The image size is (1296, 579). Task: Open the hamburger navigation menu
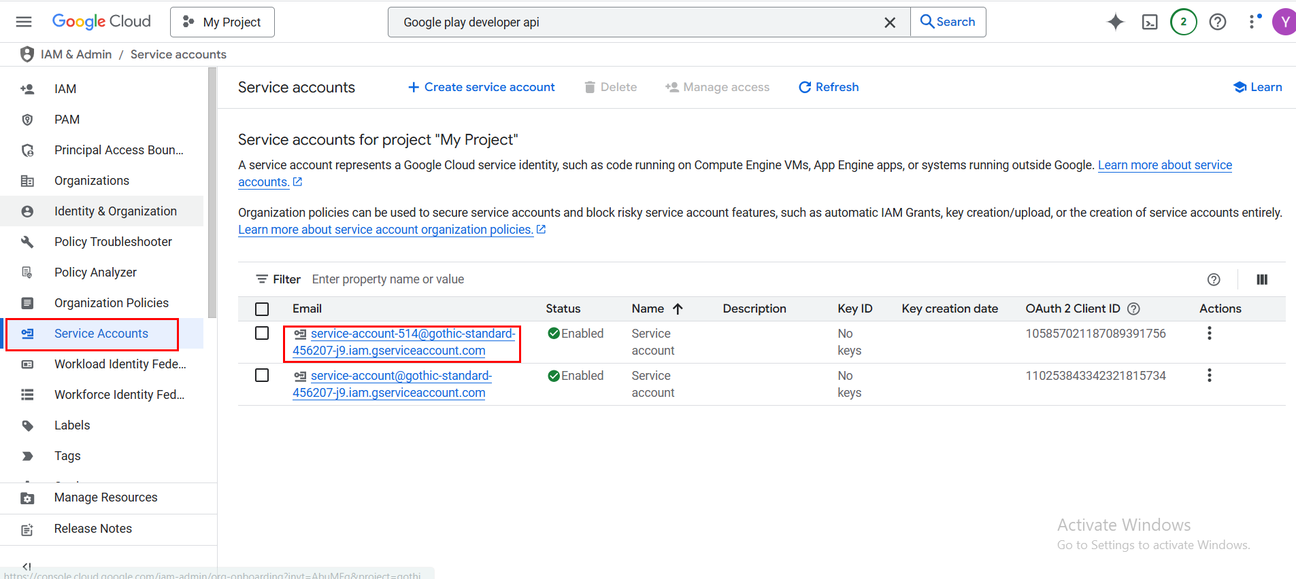tap(24, 22)
